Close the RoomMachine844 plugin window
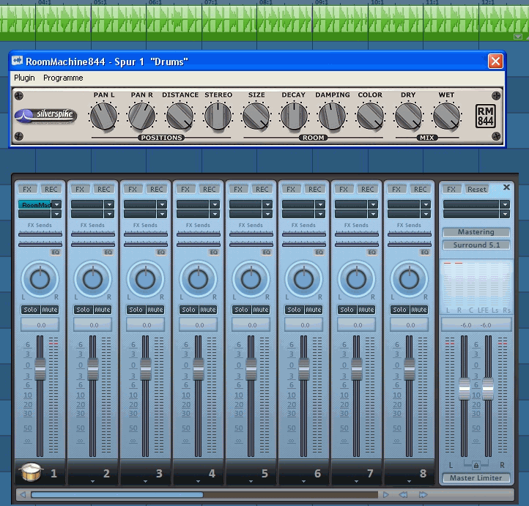This screenshot has width=529, height=506. [x=495, y=62]
